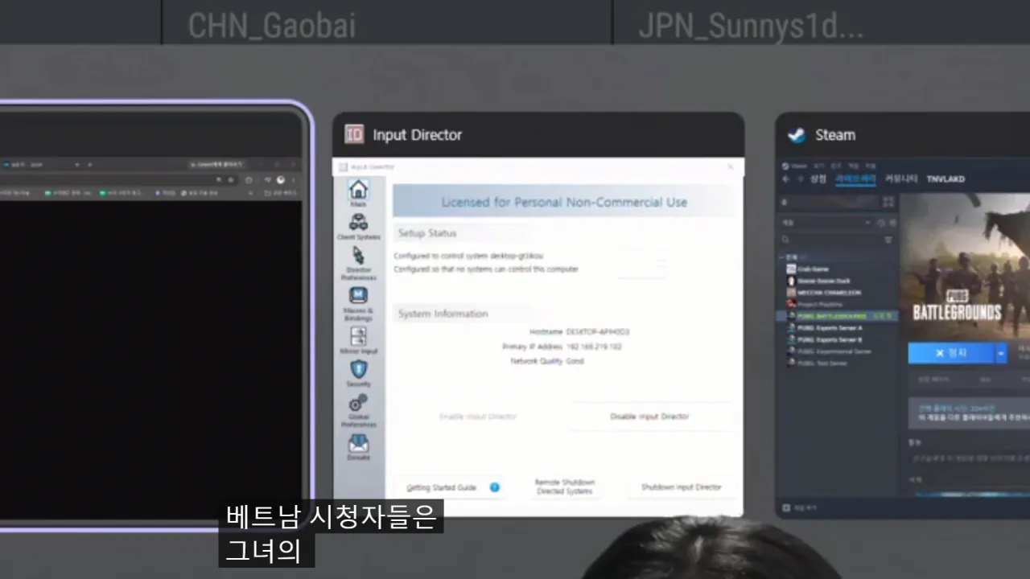The image size is (1030, 579).
Task: Click the browser three-dot menu icon
Action: pos(294,179)
